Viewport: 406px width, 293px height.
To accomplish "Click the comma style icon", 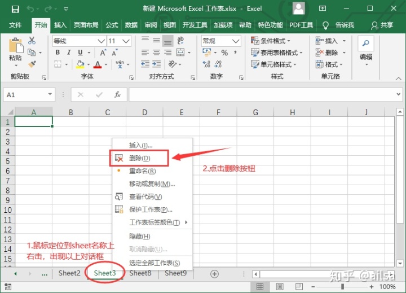I will click(235, 52).
